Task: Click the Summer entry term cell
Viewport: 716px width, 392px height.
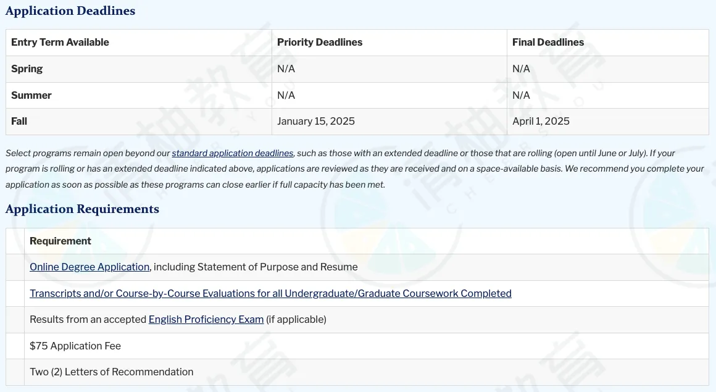Action: tap(31, 96)
